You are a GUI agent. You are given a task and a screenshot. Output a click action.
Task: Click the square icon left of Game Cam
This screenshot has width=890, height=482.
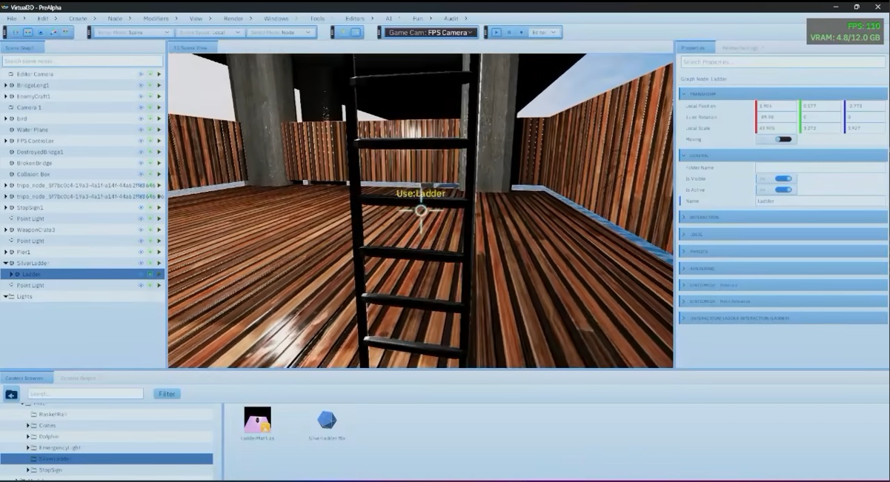(x=356, y=33)
